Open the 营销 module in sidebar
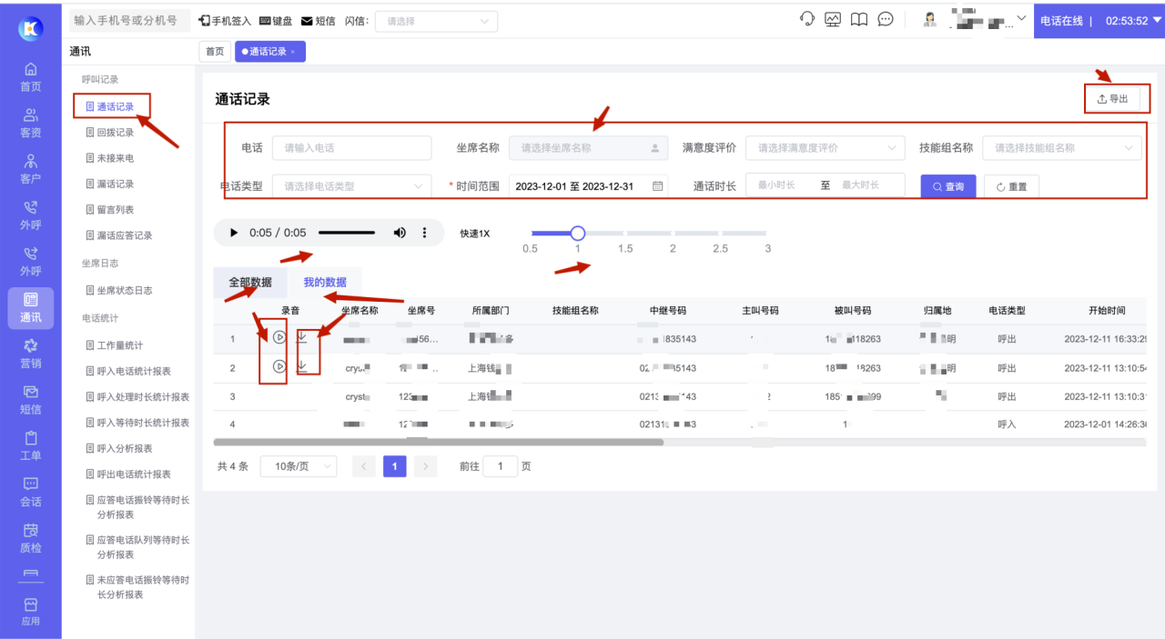The image size is (1165, 639). click(x=31, y=354)
